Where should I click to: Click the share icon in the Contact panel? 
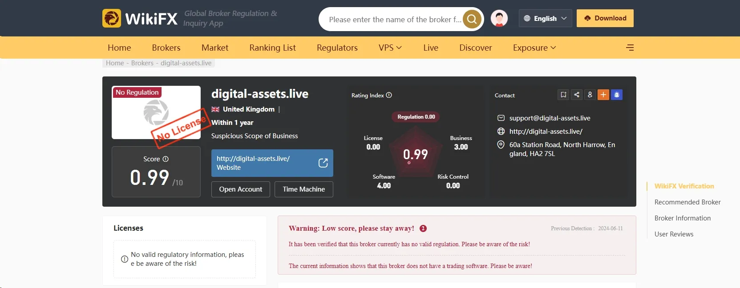(577, 95)
